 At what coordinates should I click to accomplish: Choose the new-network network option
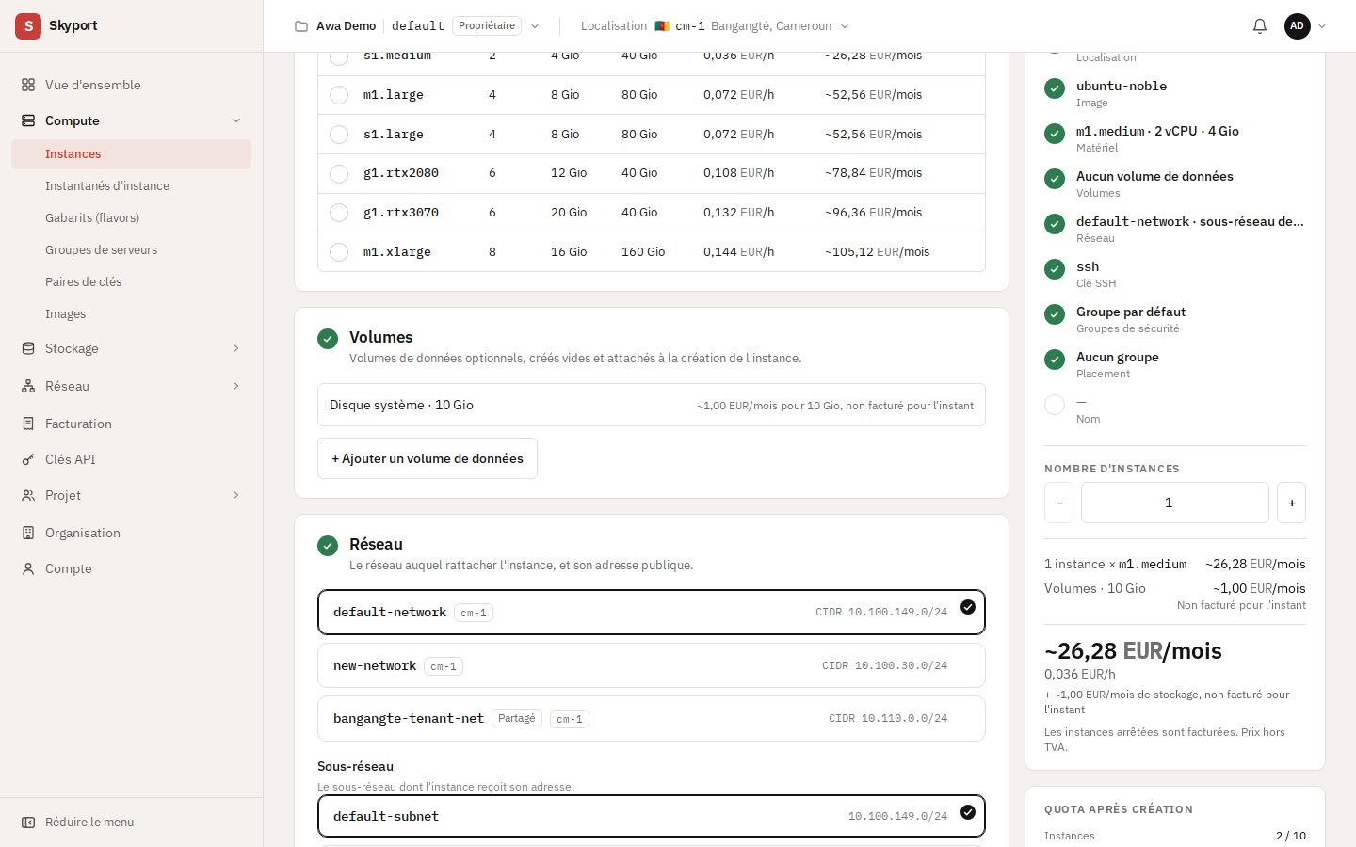pos(652,665)
